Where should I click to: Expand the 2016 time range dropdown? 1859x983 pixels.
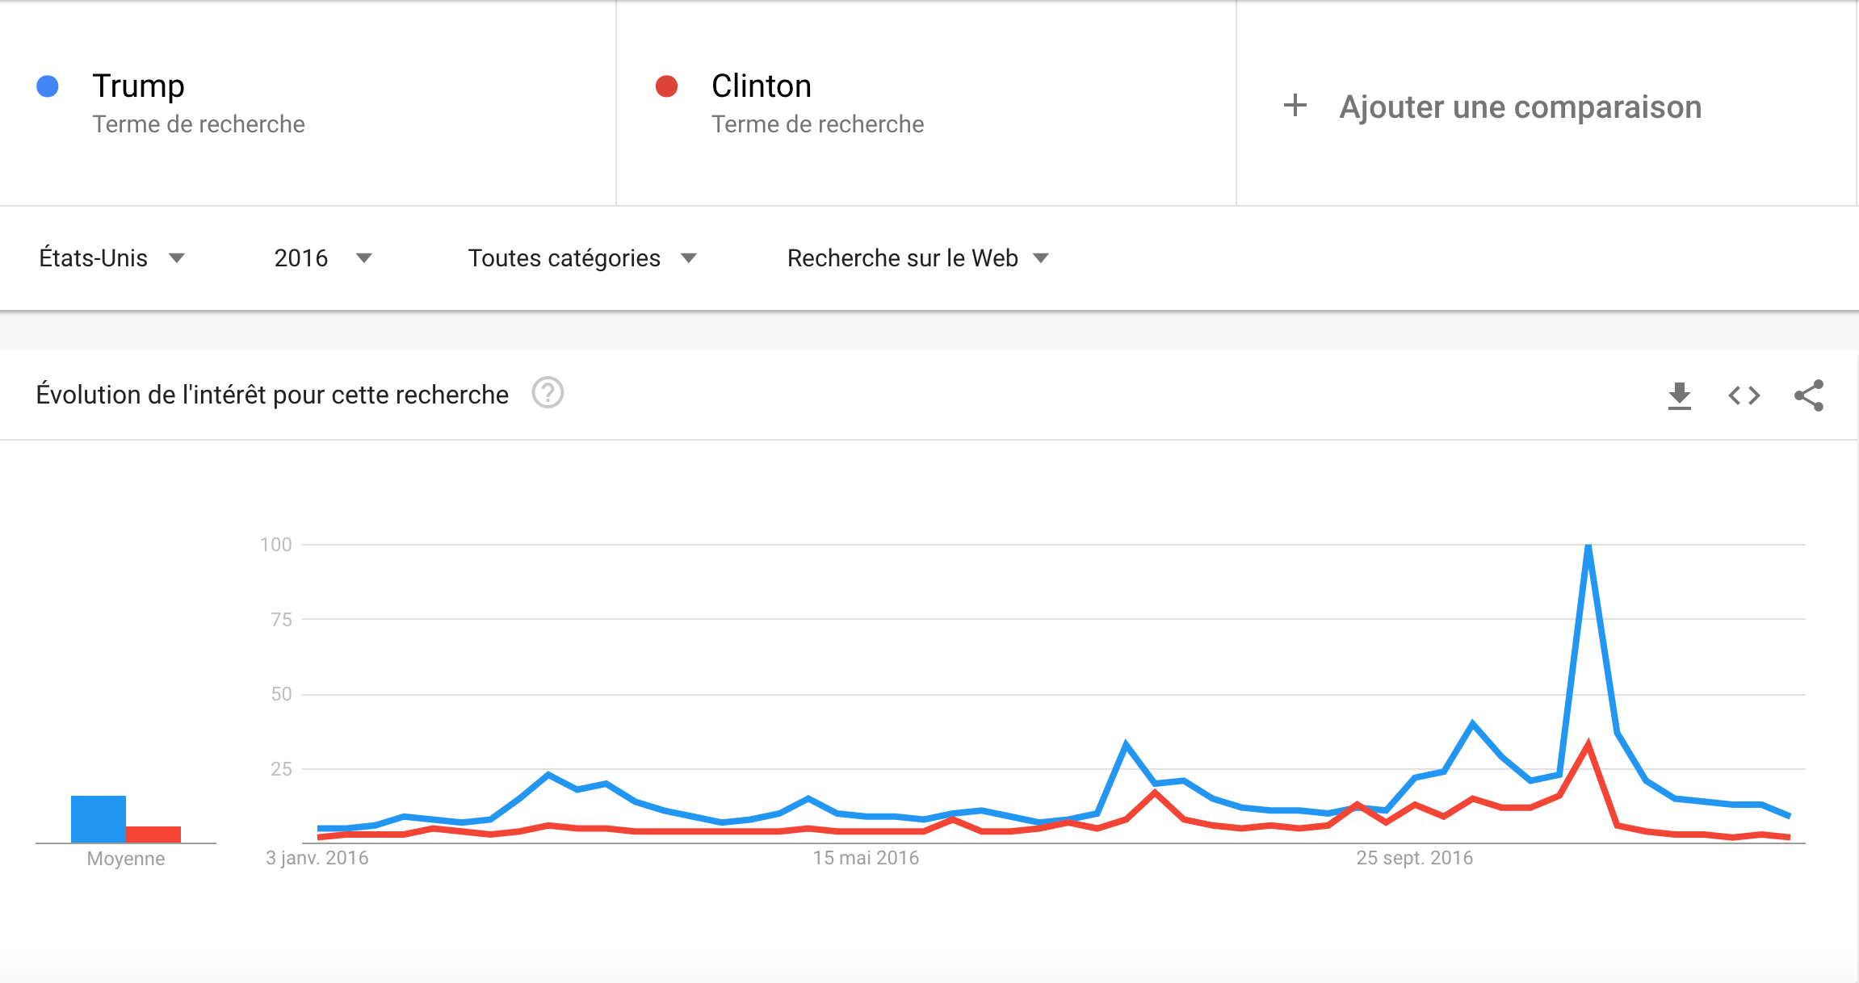coord(322,258)
